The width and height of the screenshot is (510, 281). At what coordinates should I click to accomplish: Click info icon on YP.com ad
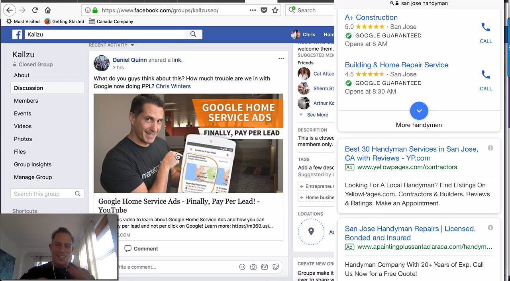(490, 148)
